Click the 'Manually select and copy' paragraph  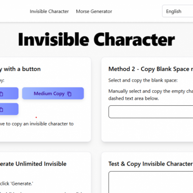coord(151,95)
